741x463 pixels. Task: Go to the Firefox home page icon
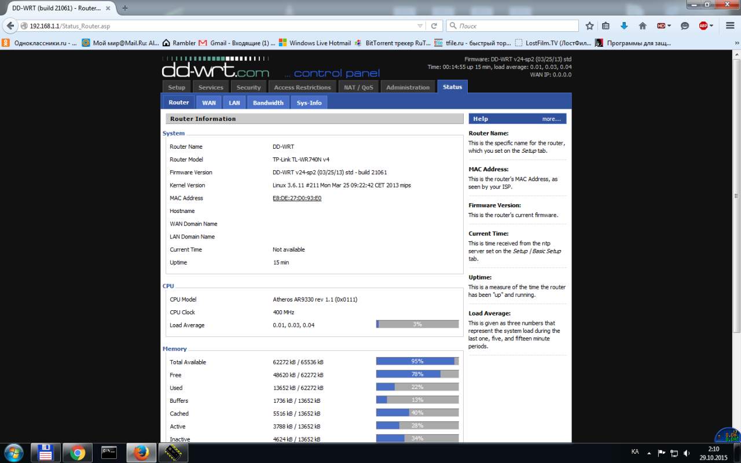pyautogui.click(x=642, y=26)
